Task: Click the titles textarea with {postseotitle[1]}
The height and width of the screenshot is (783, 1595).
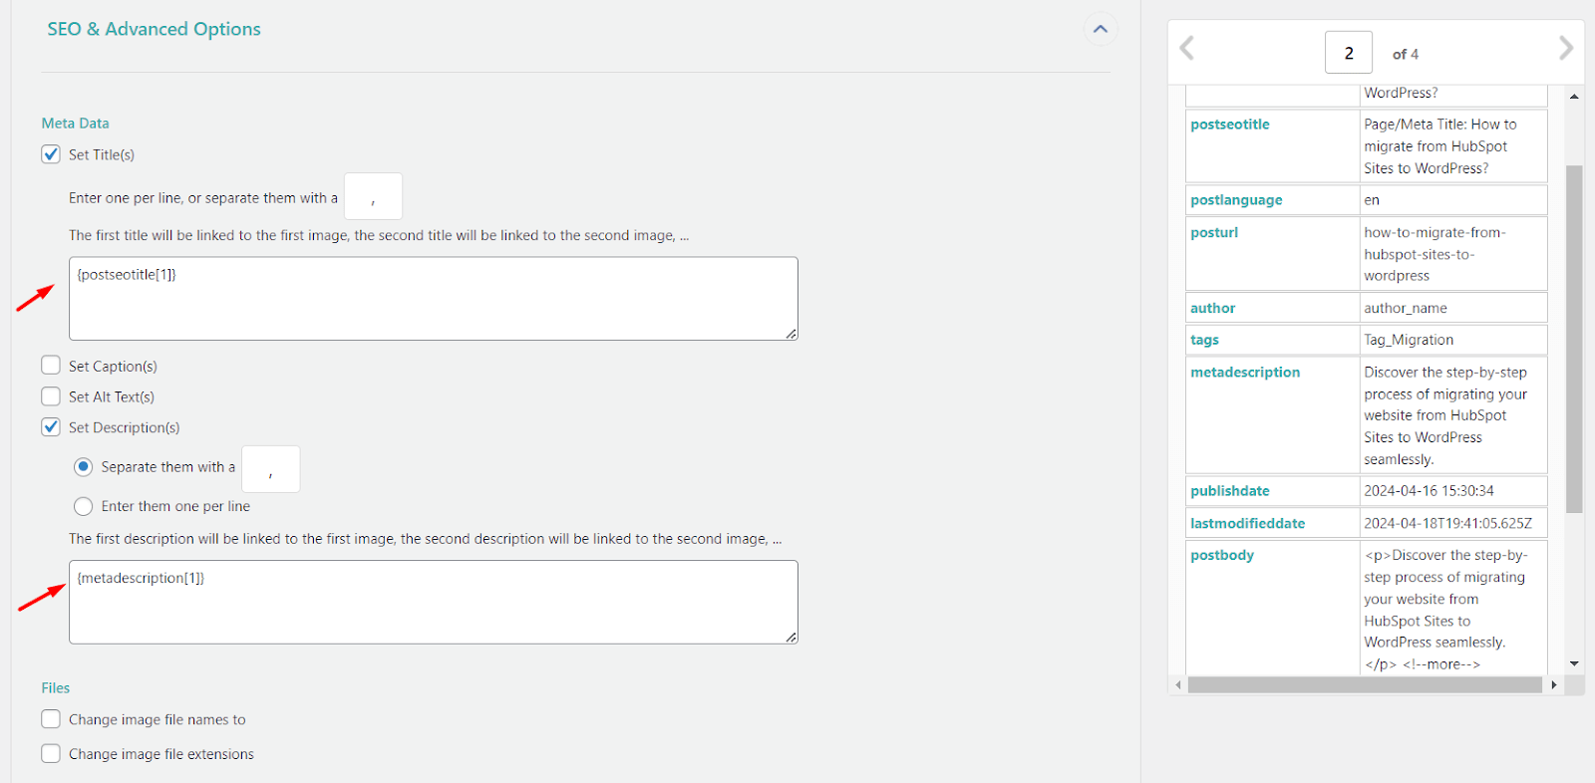Action: point(433,299)
